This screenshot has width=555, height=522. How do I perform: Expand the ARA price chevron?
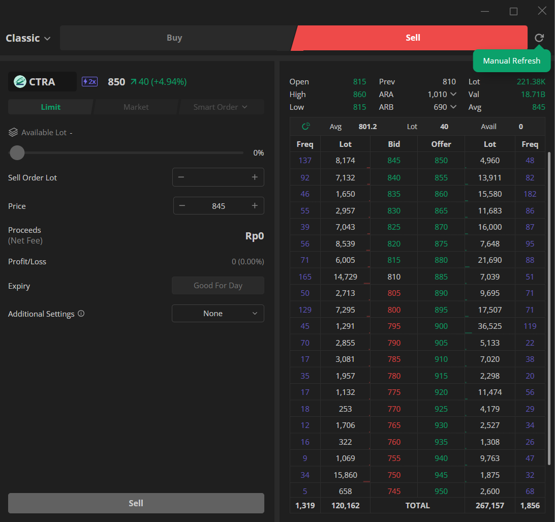click(x=453, y=95)
